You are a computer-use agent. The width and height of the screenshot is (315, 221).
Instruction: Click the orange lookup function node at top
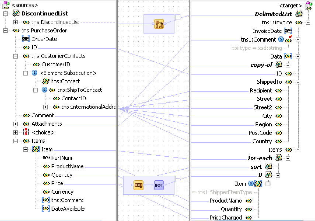tap(159, 24)
